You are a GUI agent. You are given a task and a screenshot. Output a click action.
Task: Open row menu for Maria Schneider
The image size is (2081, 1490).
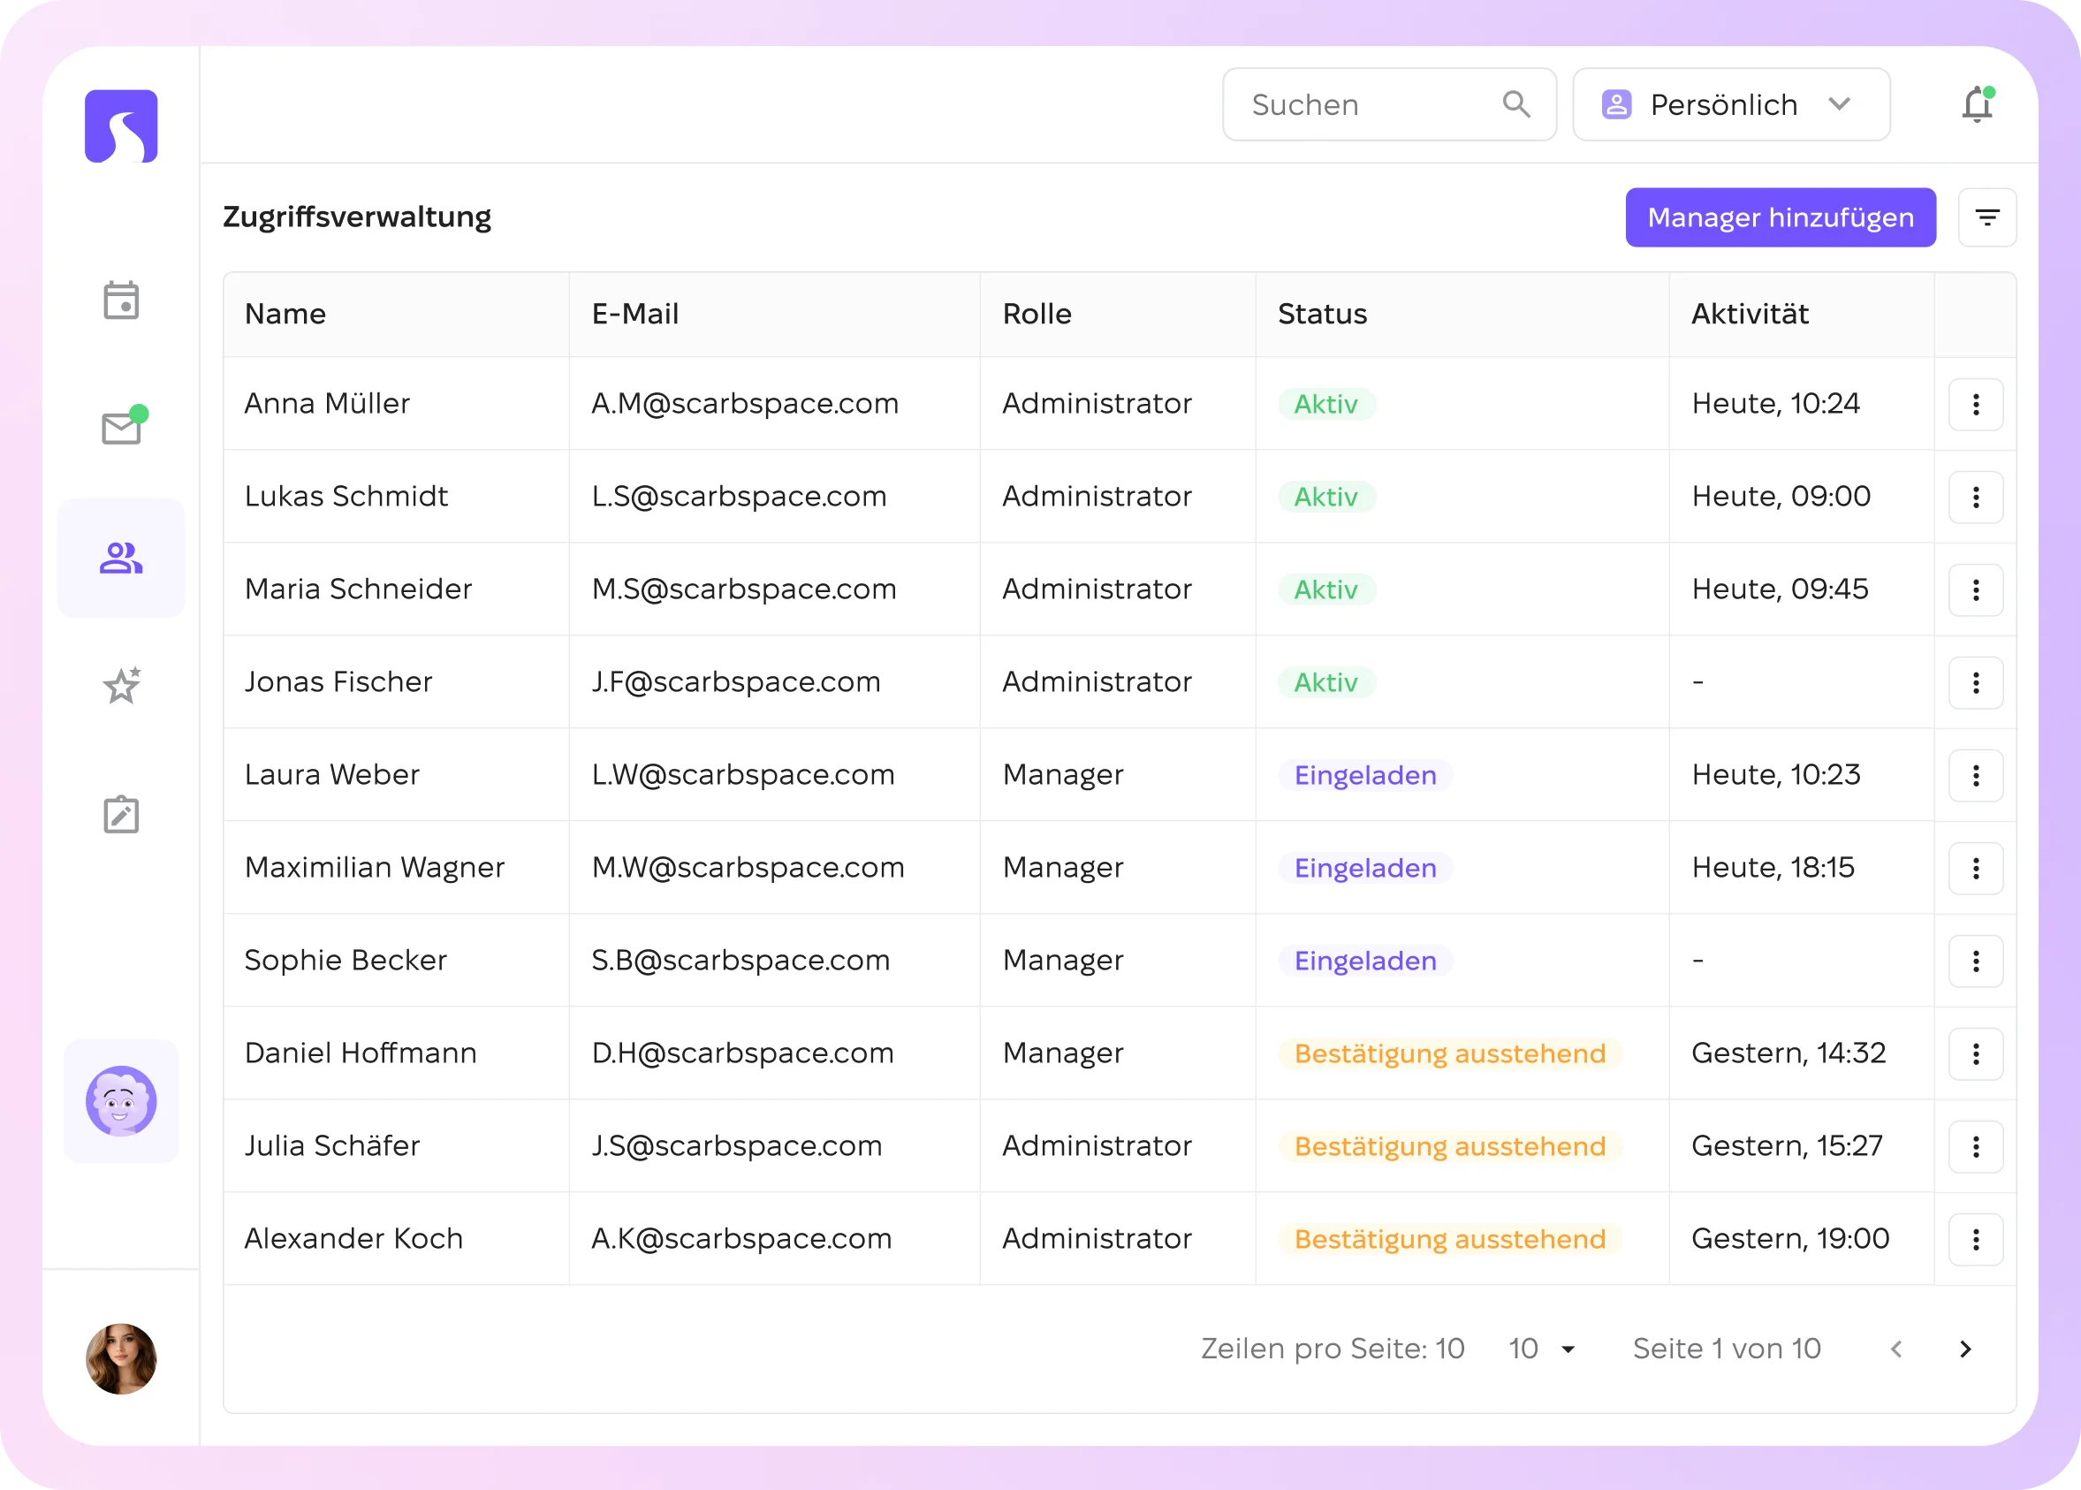click(1976, 590)
